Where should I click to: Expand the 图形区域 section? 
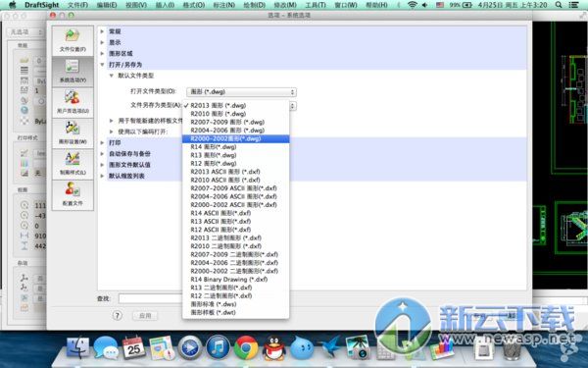tap(102, 54)
